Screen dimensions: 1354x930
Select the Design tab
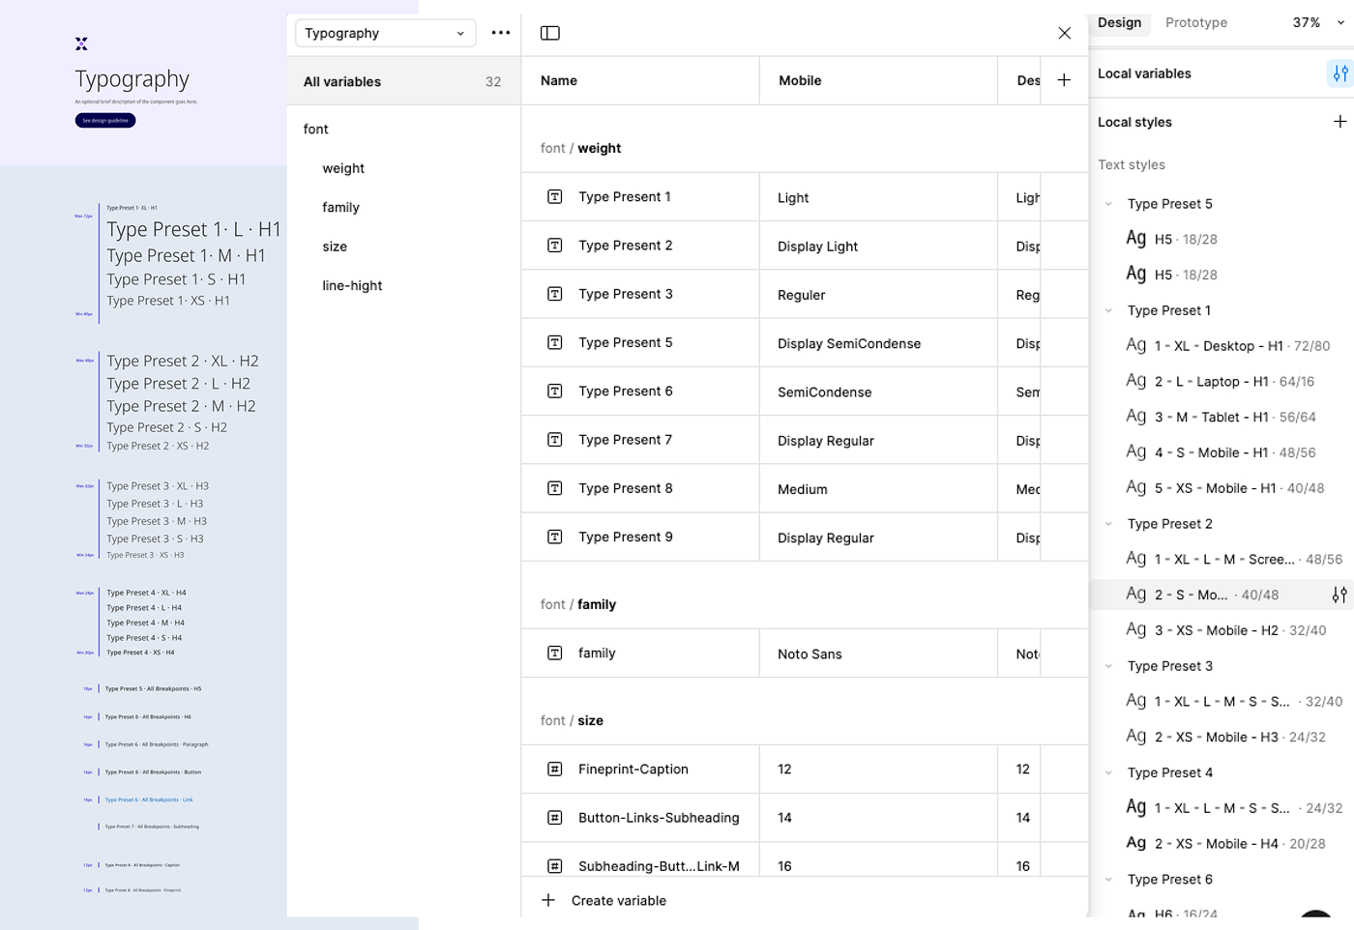point(1119,22)
